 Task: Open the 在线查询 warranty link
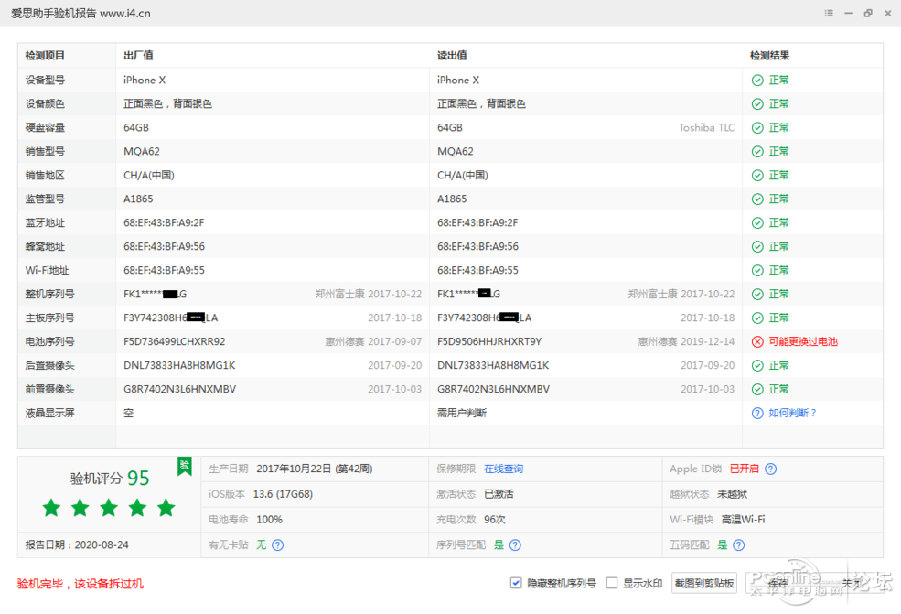click(503, 469)
